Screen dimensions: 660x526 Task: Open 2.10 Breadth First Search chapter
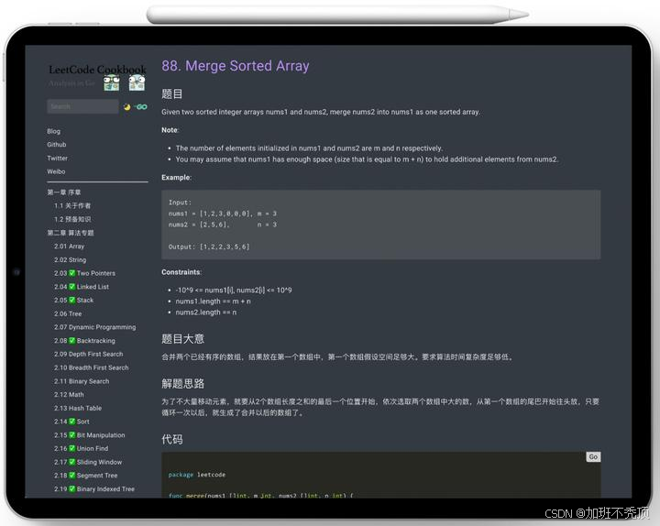click(92, 367)
